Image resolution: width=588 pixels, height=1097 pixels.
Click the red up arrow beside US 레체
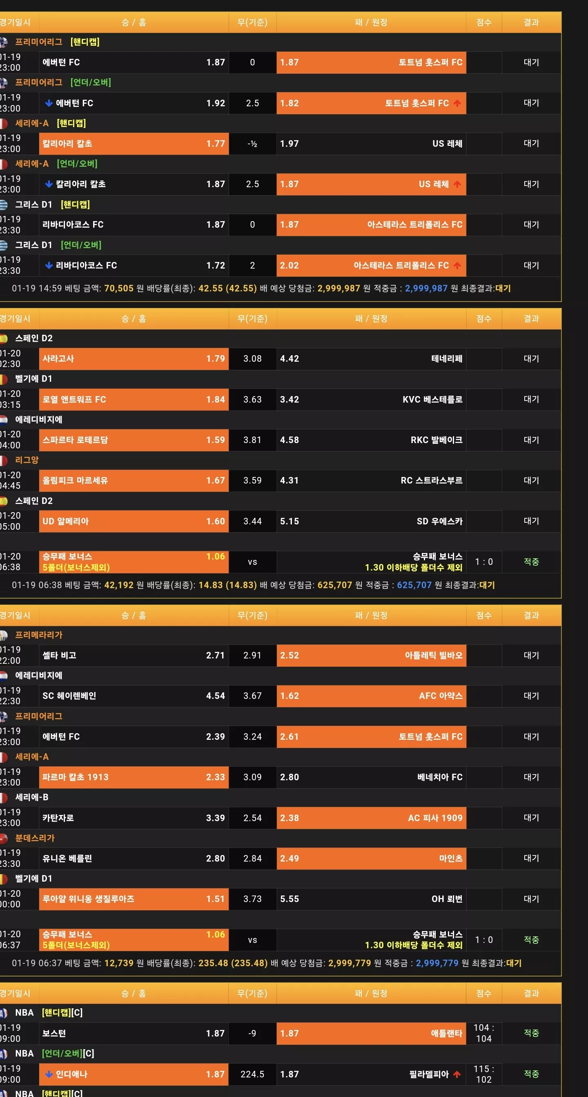(457, 184)
